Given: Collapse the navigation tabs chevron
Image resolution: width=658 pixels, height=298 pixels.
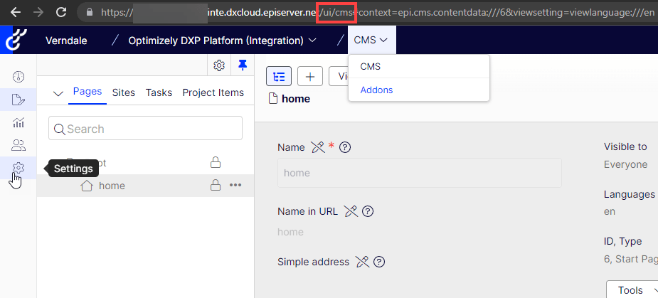Looking at the screenshot, I should click(x=59, y=93).
